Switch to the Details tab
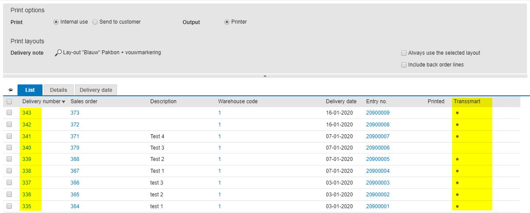The width and height of the screenshot is (530, 213). (x=58, y=90)
